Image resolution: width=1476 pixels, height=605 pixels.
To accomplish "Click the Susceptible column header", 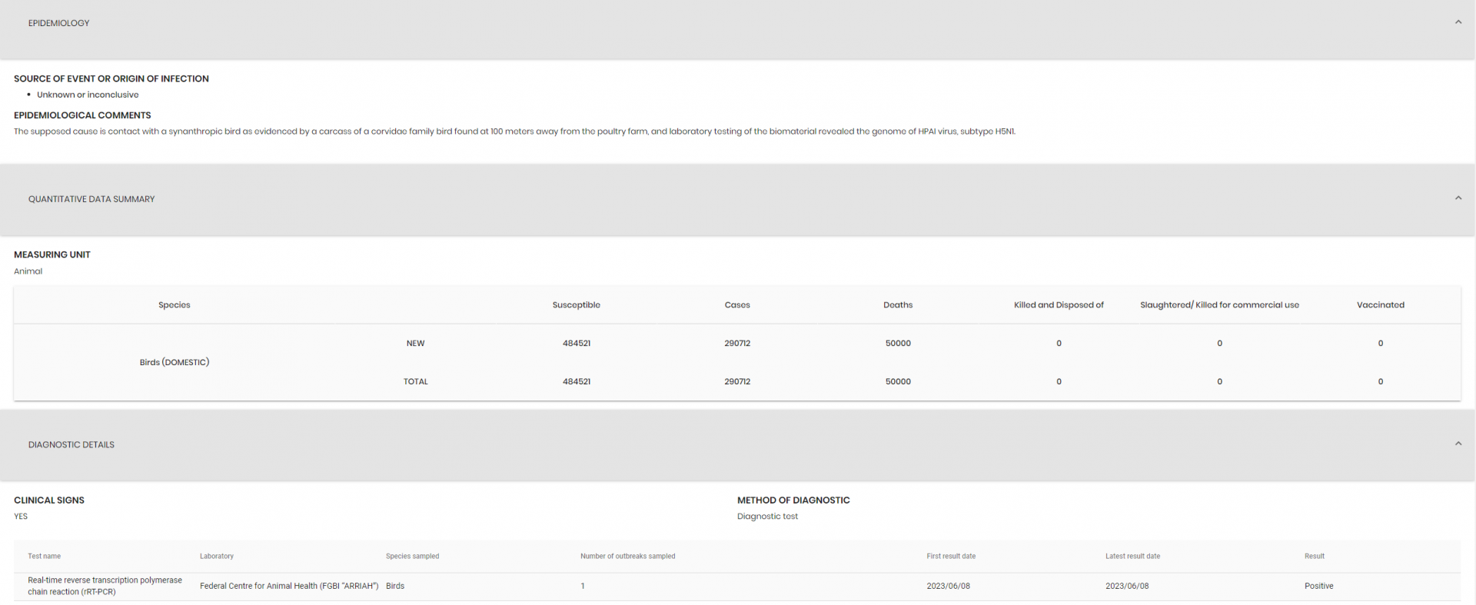I will 576,305.
